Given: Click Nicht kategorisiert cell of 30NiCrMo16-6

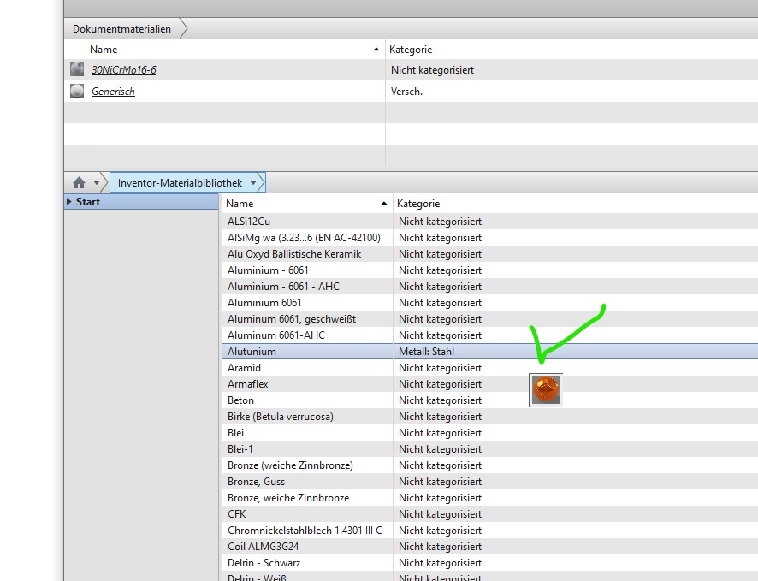Looking at the screenshot, I should tap(432, 70).
